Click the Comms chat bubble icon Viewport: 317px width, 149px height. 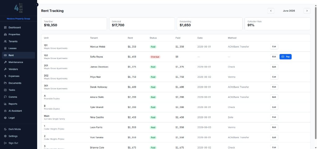pyautogui.click(x=5, y=97)
